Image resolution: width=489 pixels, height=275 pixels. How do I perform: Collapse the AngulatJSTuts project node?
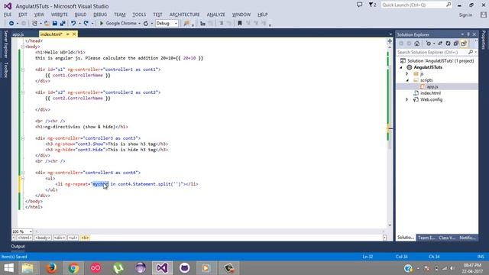(401, 67)
